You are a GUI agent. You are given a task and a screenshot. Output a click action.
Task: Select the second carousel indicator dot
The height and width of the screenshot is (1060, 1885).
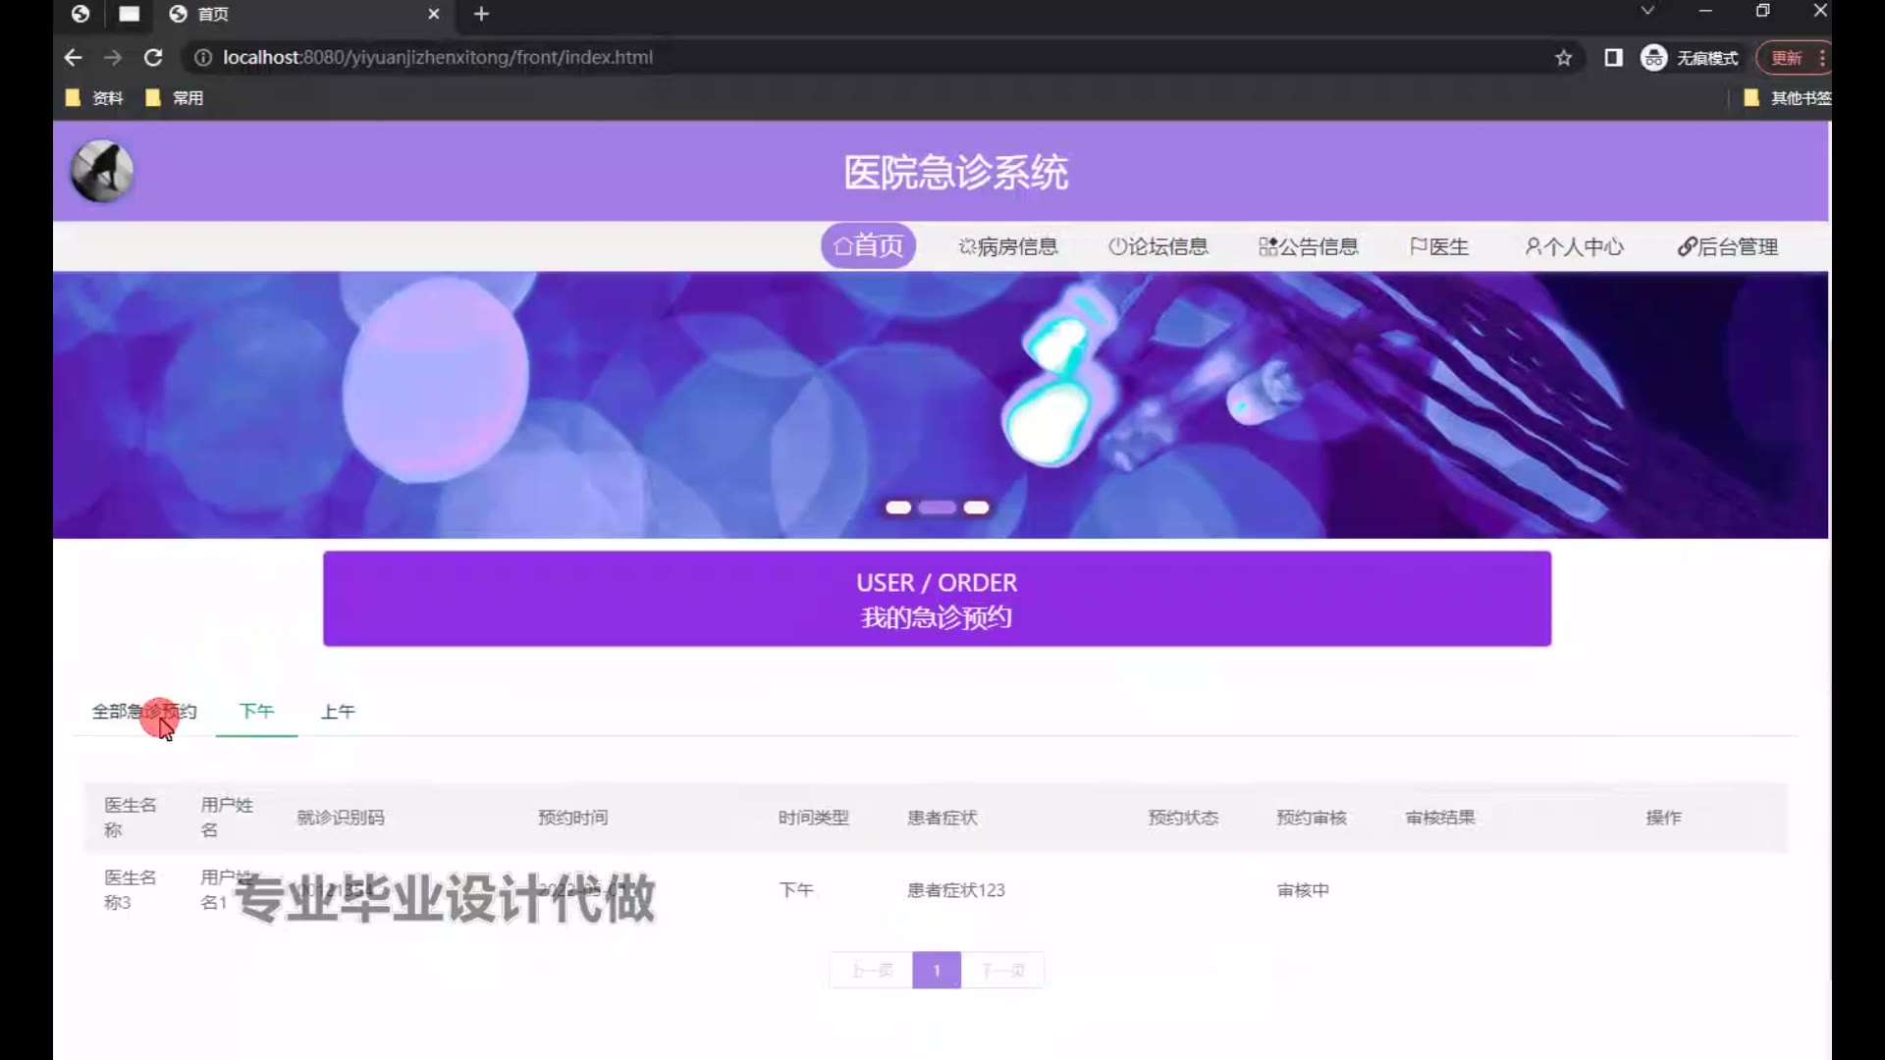938,507
